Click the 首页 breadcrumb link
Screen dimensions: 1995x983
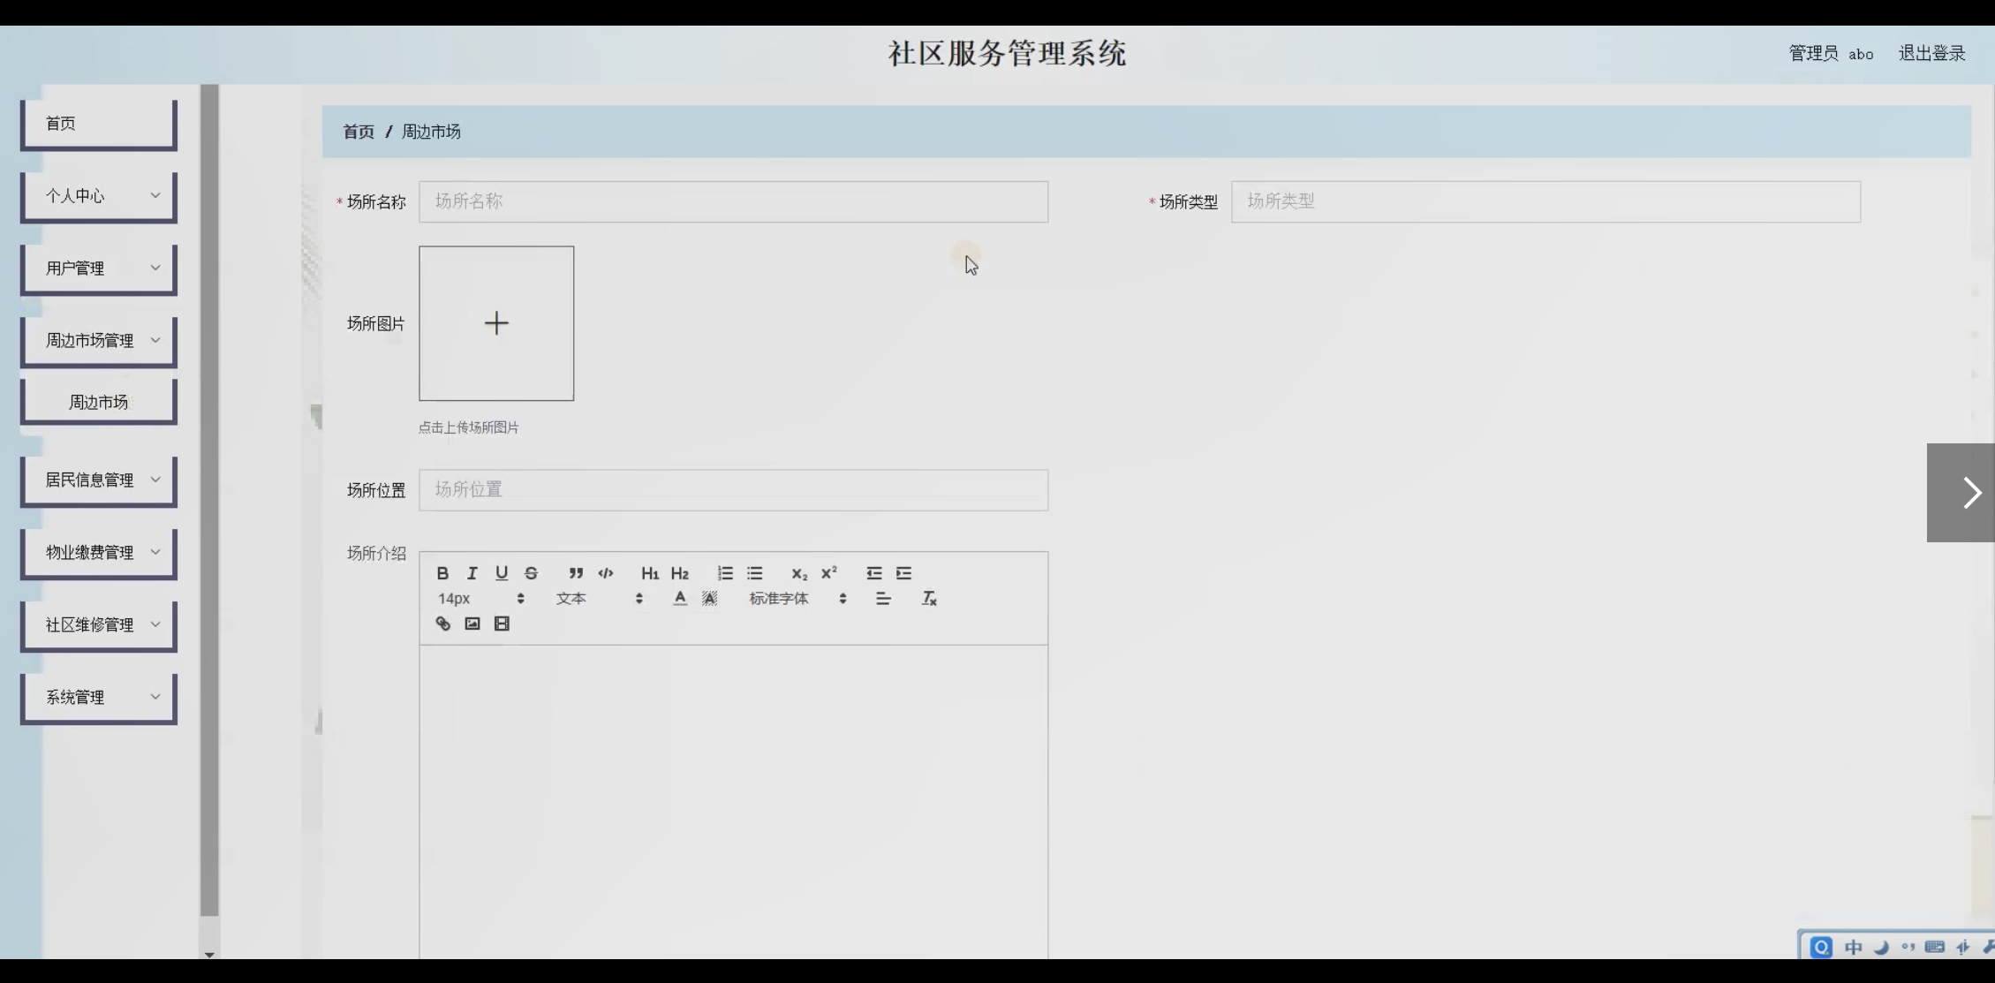[x=359, y=132]
